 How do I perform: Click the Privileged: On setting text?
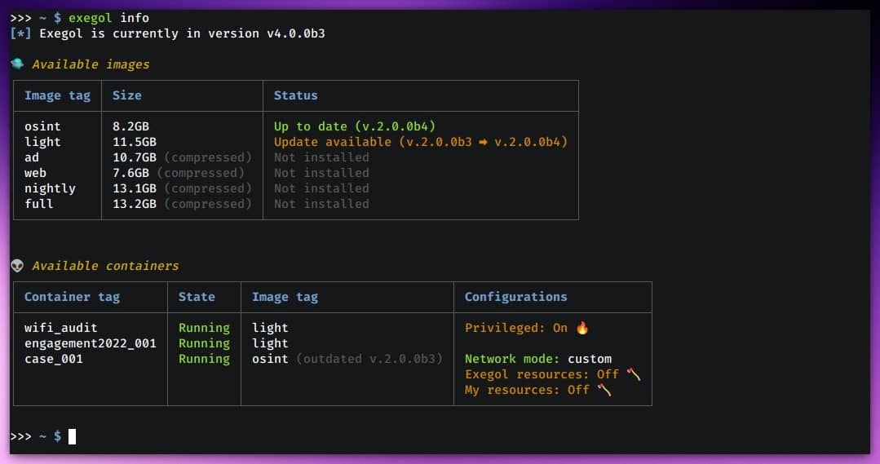pyautogui.click(x=515, y=328)
